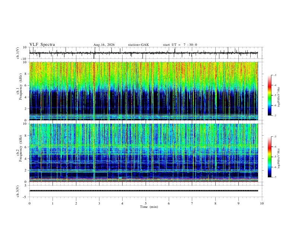The image size is (295, 228).
Task: Click the VLF Spectra title text
Action: (42, 45)
